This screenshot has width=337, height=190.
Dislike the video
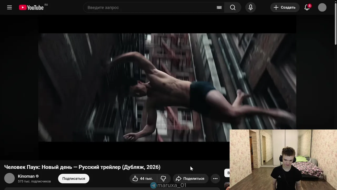point(163,179)
